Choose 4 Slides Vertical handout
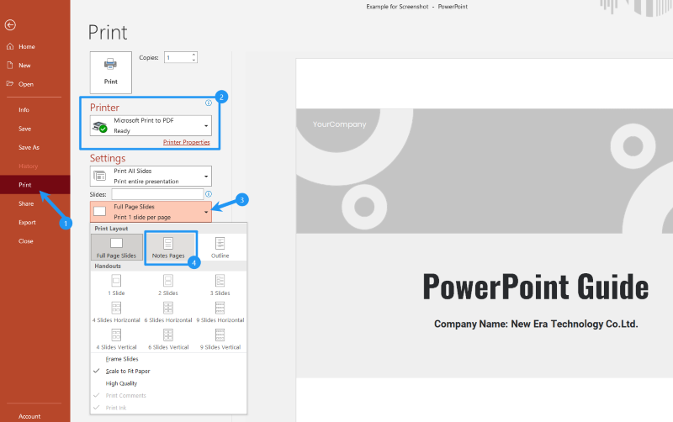This screenshot has width=673, height=422. (x=116, y=340)
